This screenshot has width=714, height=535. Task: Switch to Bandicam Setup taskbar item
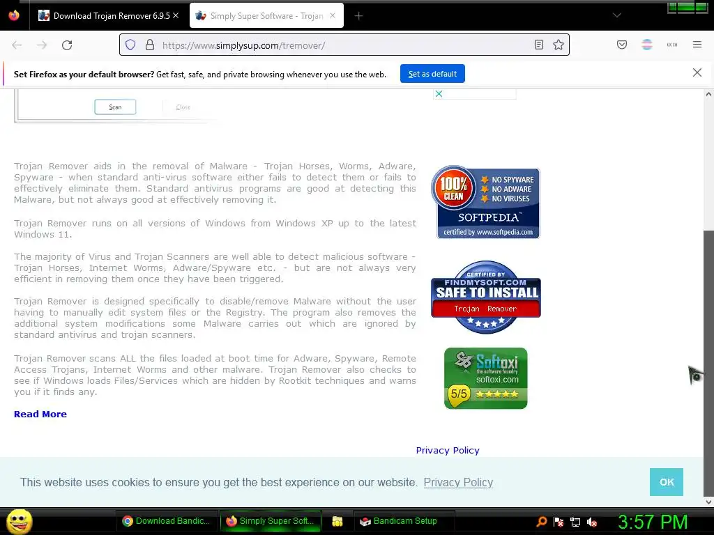(x=404, y=521)
